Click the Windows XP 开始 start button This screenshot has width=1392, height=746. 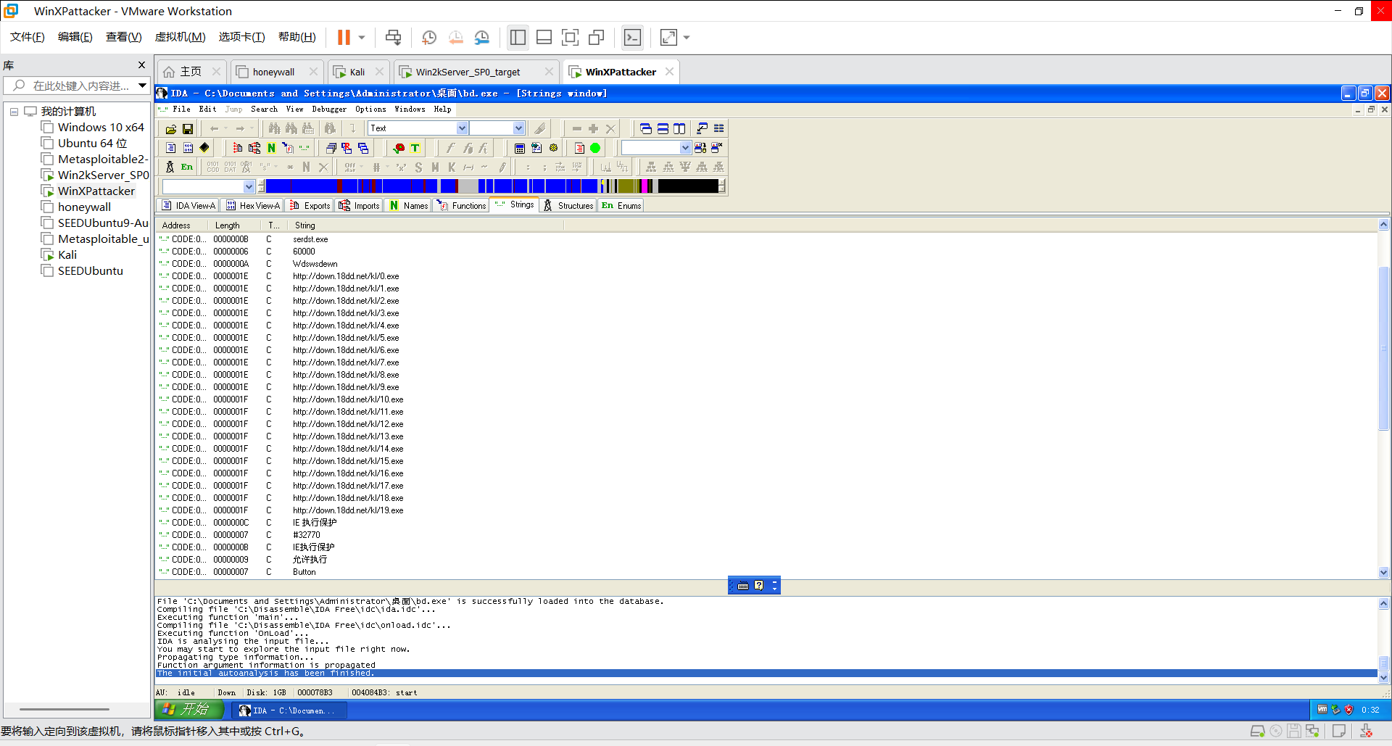(x=188, y=710)
